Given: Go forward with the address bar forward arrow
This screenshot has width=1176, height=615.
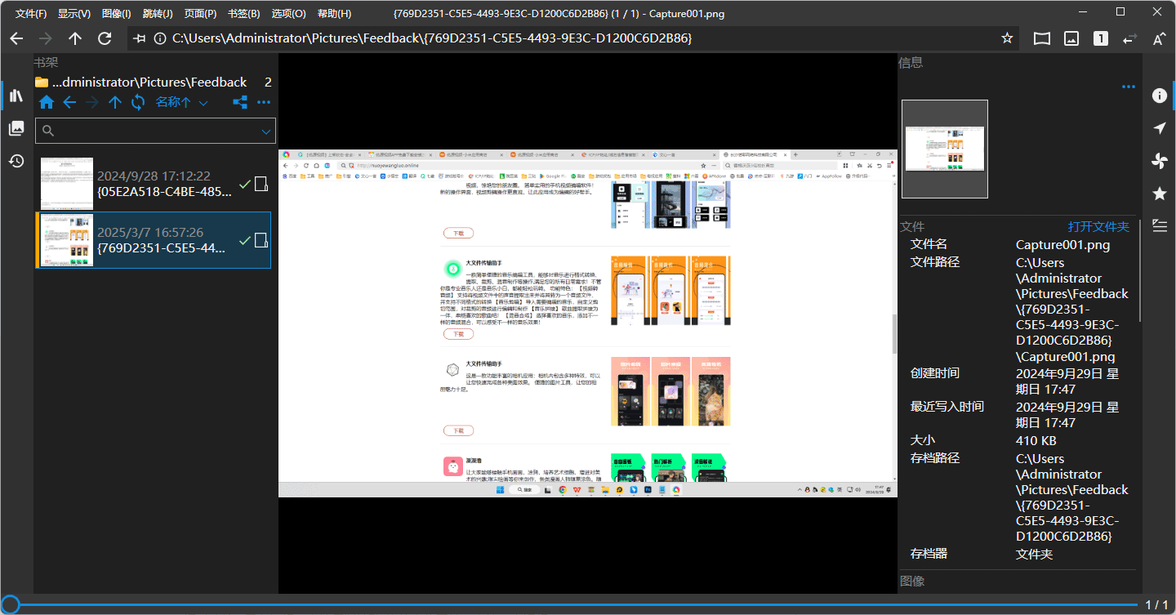Looking at the screenshot, I should click(46, 38).
